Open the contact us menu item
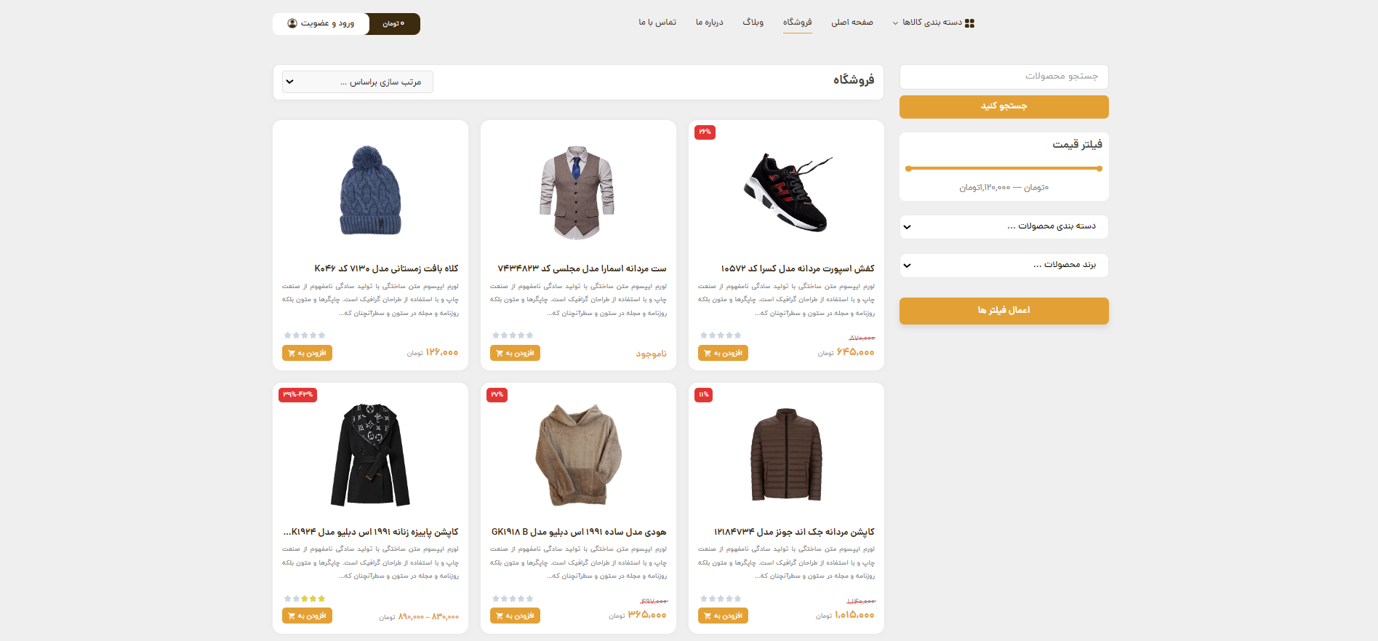The width and height of the screenshot is (1378, 641). 657,23
